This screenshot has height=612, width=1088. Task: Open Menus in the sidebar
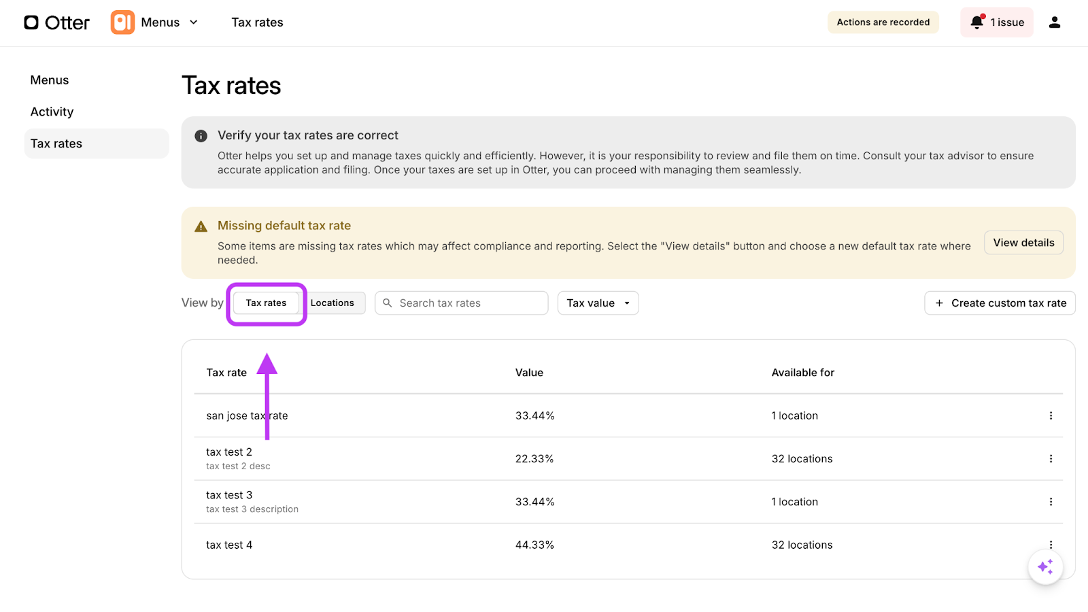click(50, 80)
